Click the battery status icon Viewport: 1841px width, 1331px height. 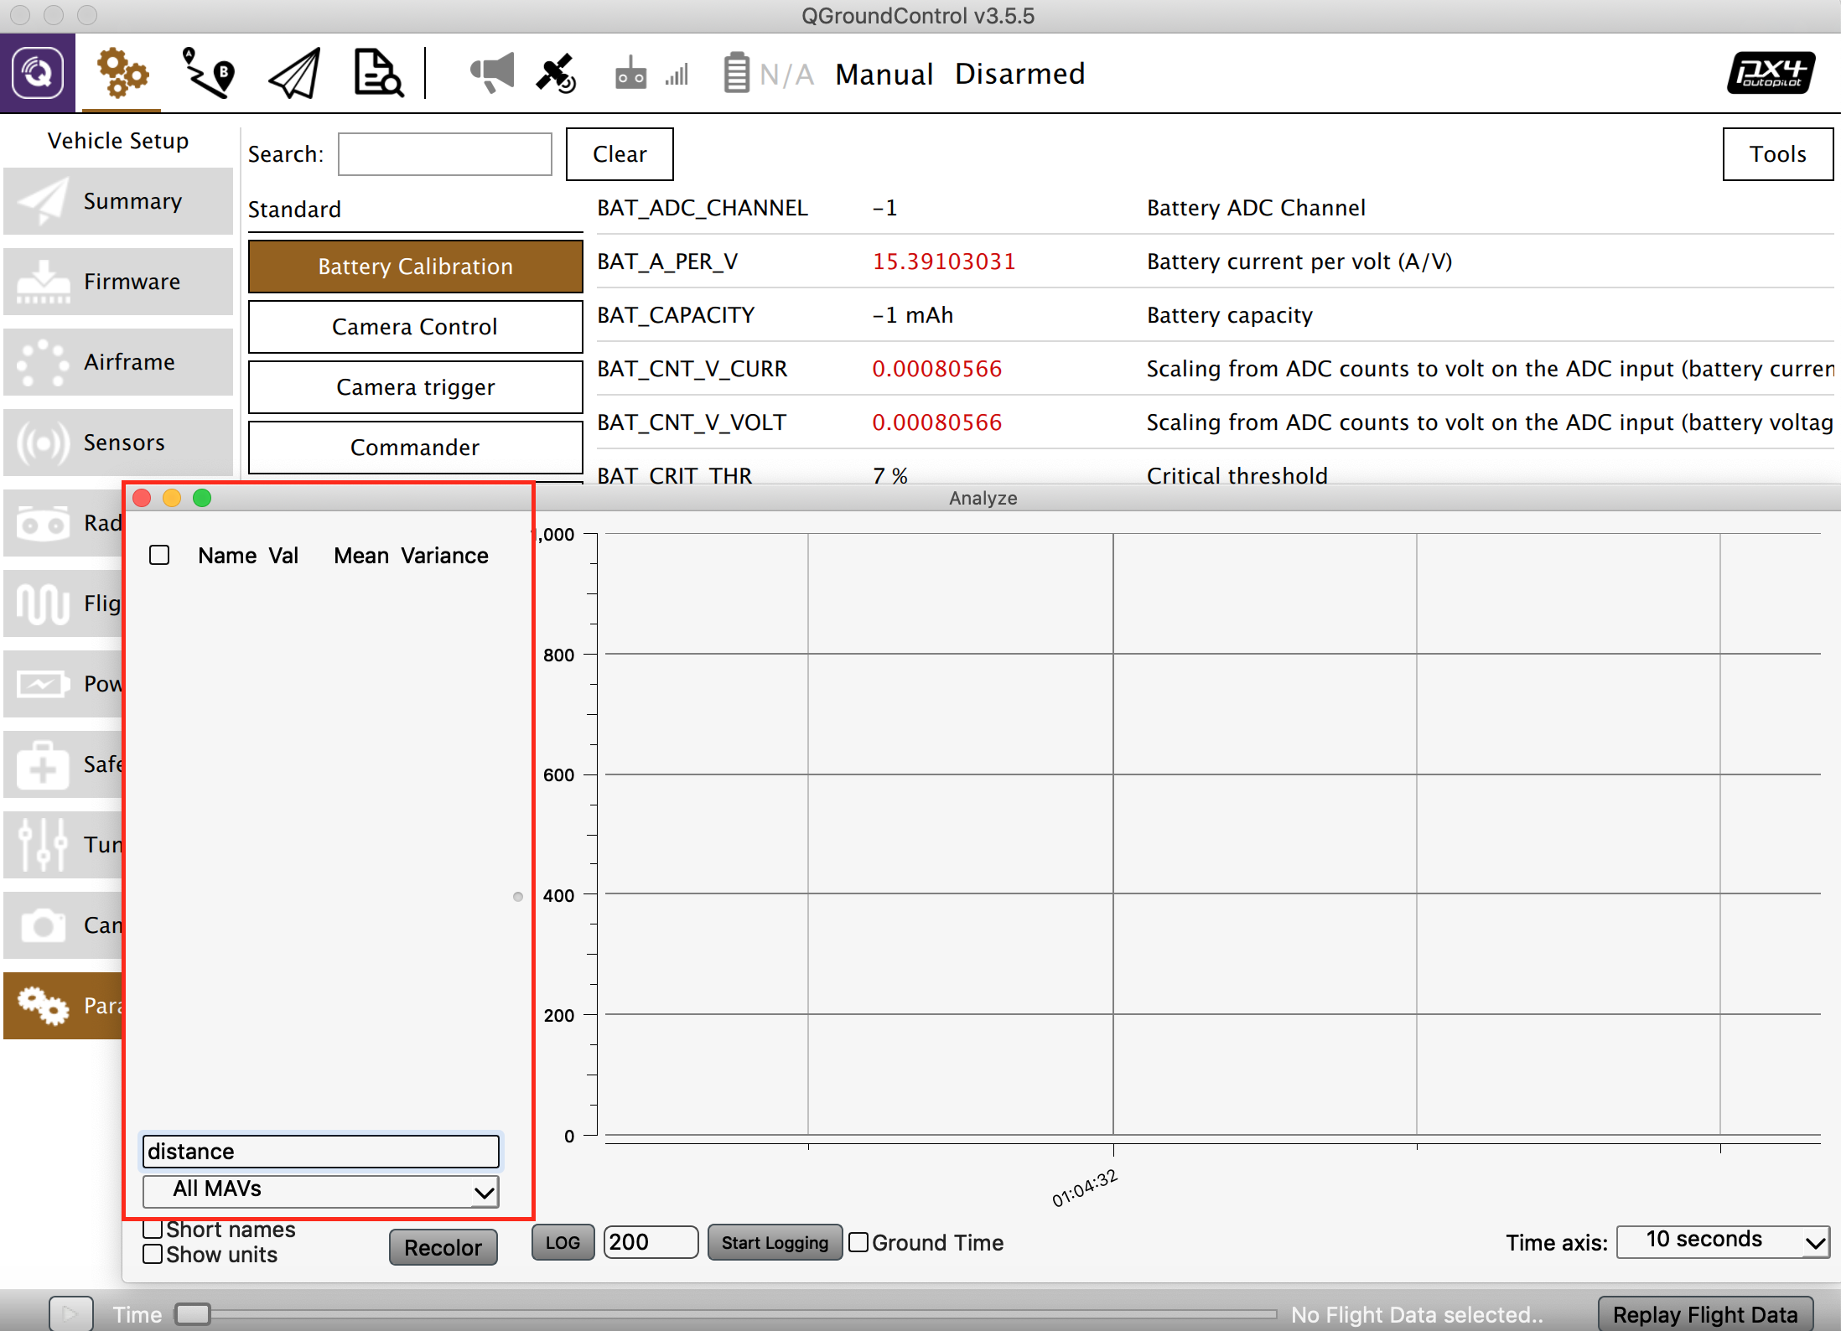click(x=736, y=74)
